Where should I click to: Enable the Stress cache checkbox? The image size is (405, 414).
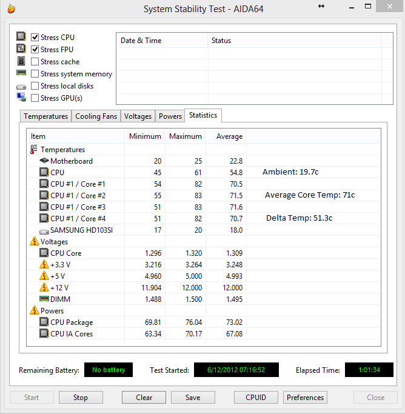tap(35, 61)
